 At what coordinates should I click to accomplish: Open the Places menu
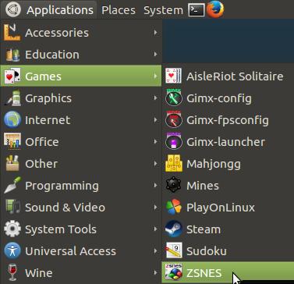point(119,10)
